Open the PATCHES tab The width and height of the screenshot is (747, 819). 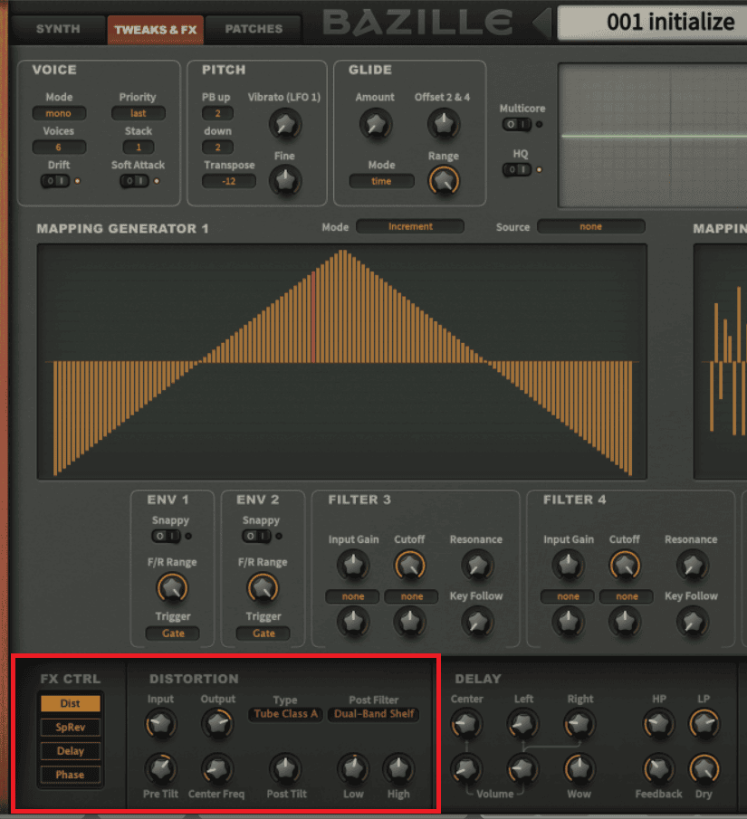tap(253, 29)
